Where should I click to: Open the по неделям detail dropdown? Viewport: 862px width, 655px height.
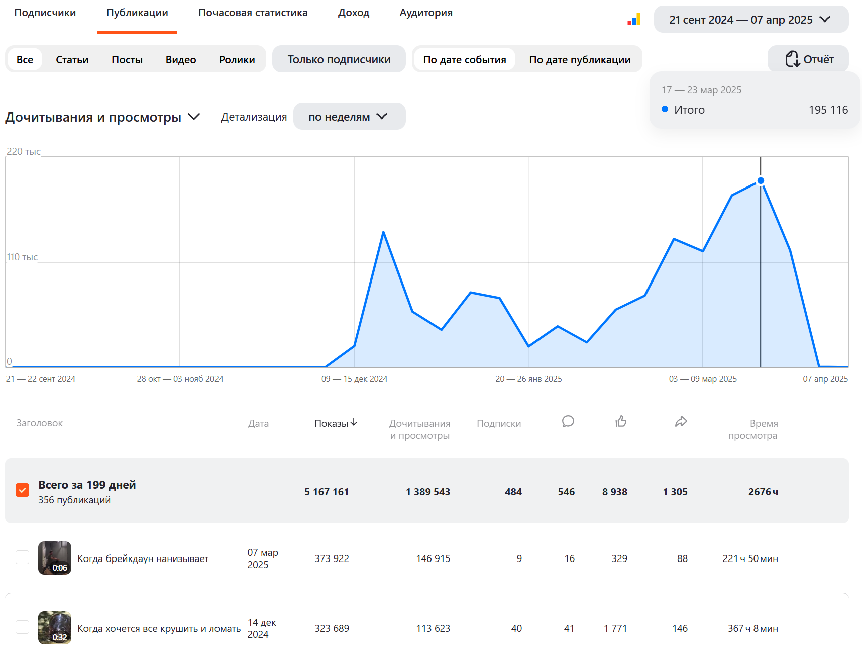point(349,117)
